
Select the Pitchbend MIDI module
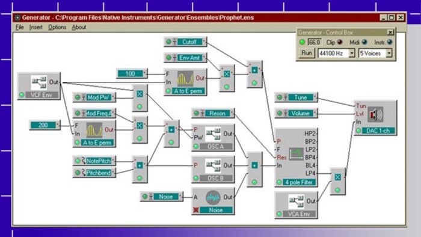click(94, 173)
